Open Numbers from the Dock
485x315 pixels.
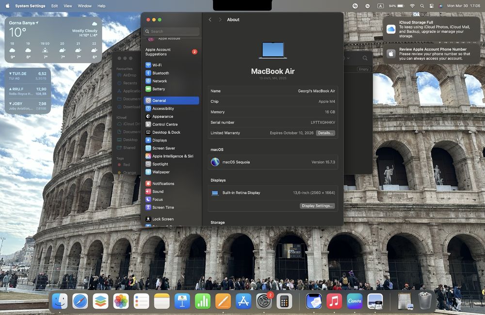coord(203,301)
